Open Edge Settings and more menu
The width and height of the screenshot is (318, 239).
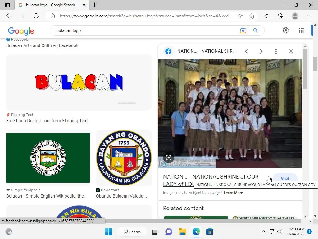coord(309,16)
